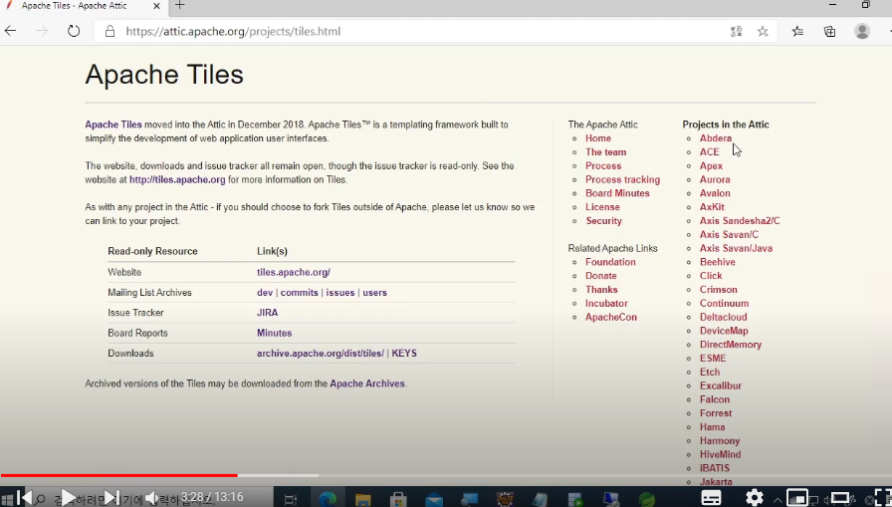Open the commits mailing list archive
Viewport: 892px width, 507px height.
(300, 293)
